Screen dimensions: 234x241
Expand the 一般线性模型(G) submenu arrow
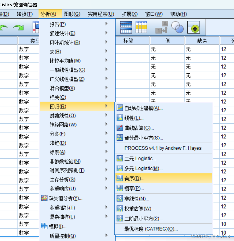[107, 69]
